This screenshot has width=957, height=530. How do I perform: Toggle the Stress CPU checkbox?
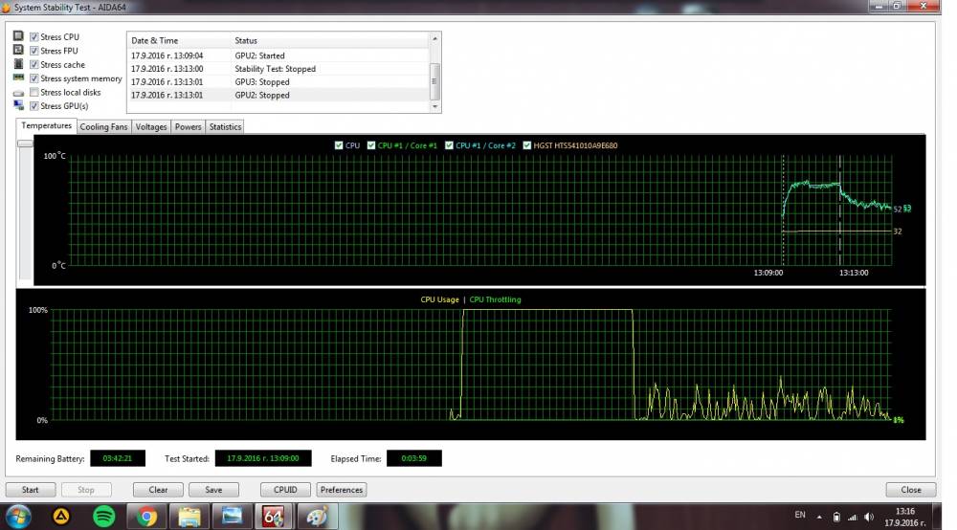[x=34, y=36]
